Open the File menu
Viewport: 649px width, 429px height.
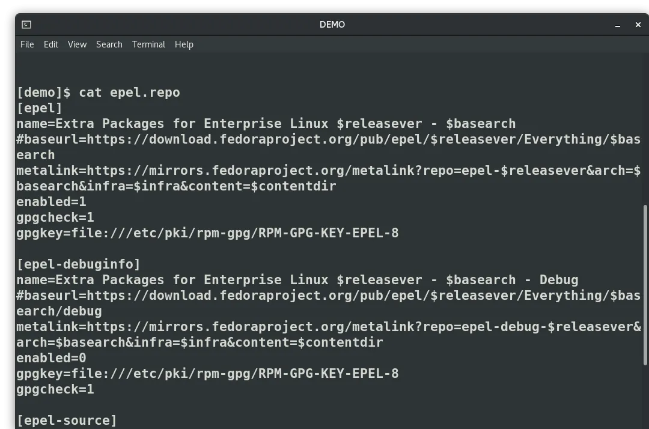point(27,44)
